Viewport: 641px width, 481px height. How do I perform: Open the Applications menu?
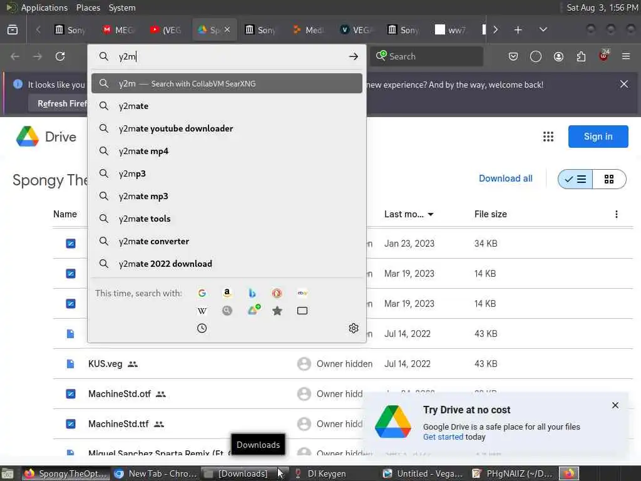click(x=44, y=8)
